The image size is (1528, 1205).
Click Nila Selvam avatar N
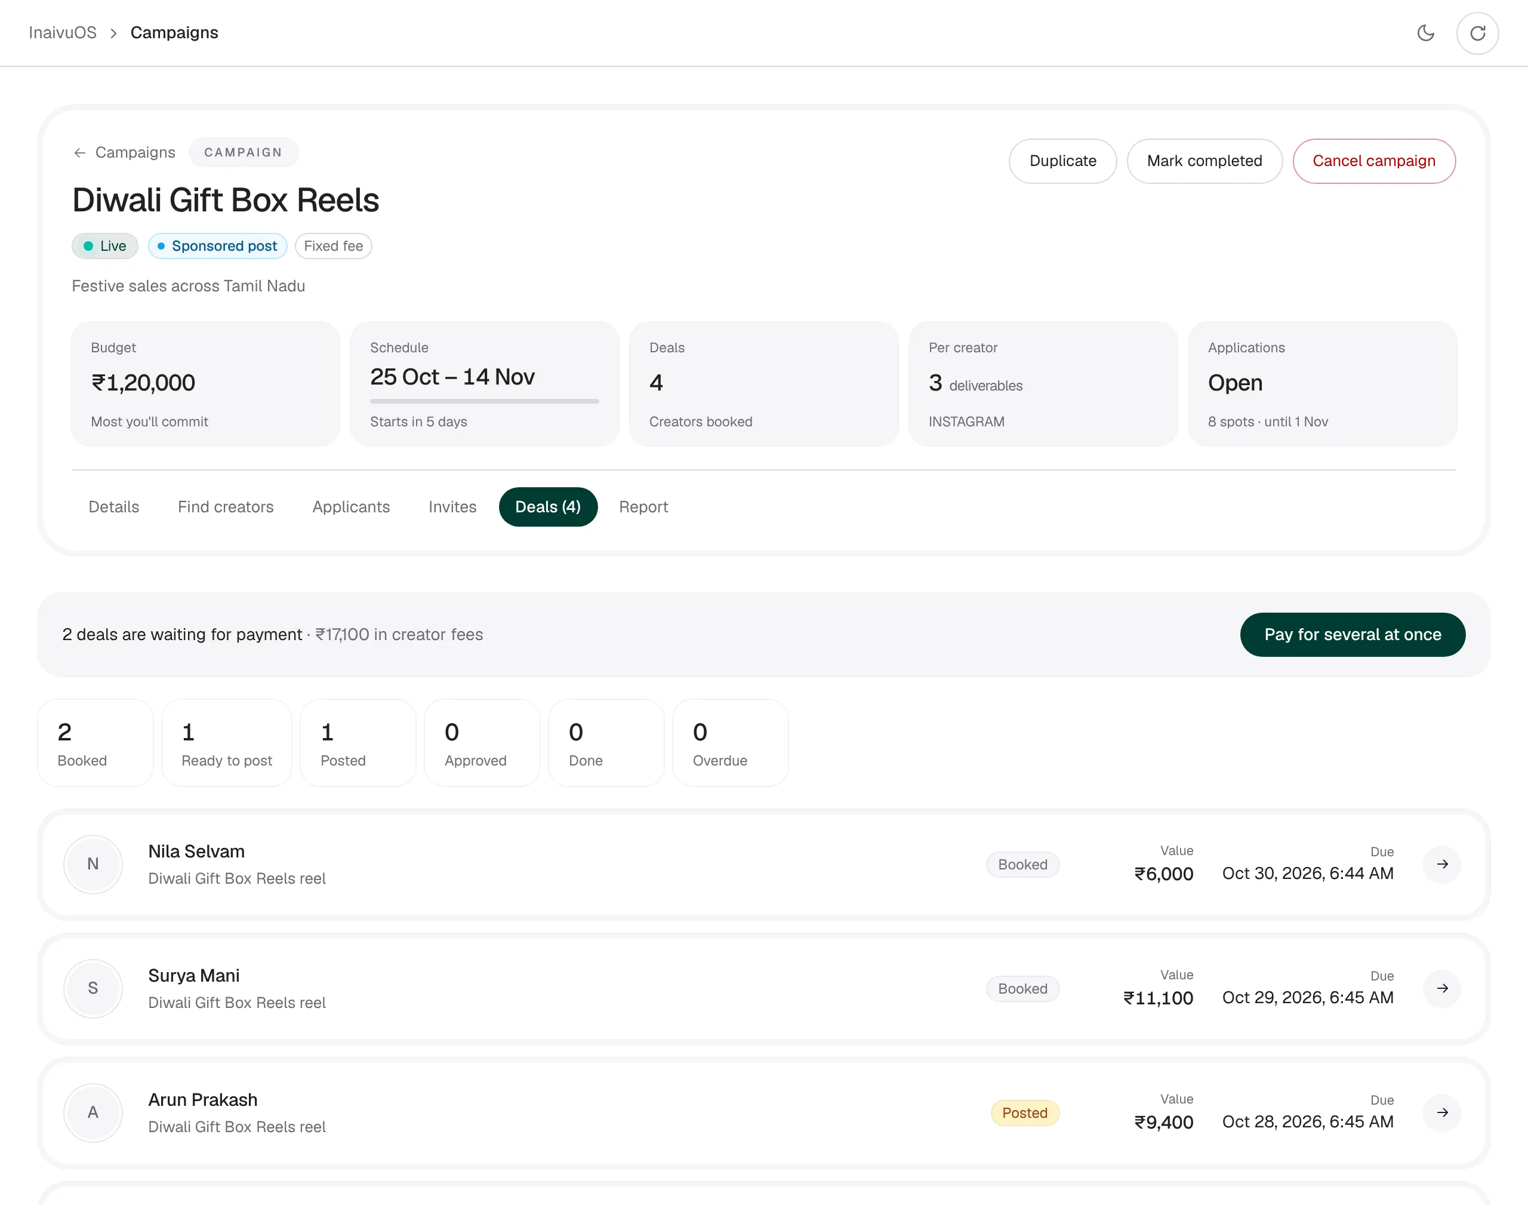93,864
